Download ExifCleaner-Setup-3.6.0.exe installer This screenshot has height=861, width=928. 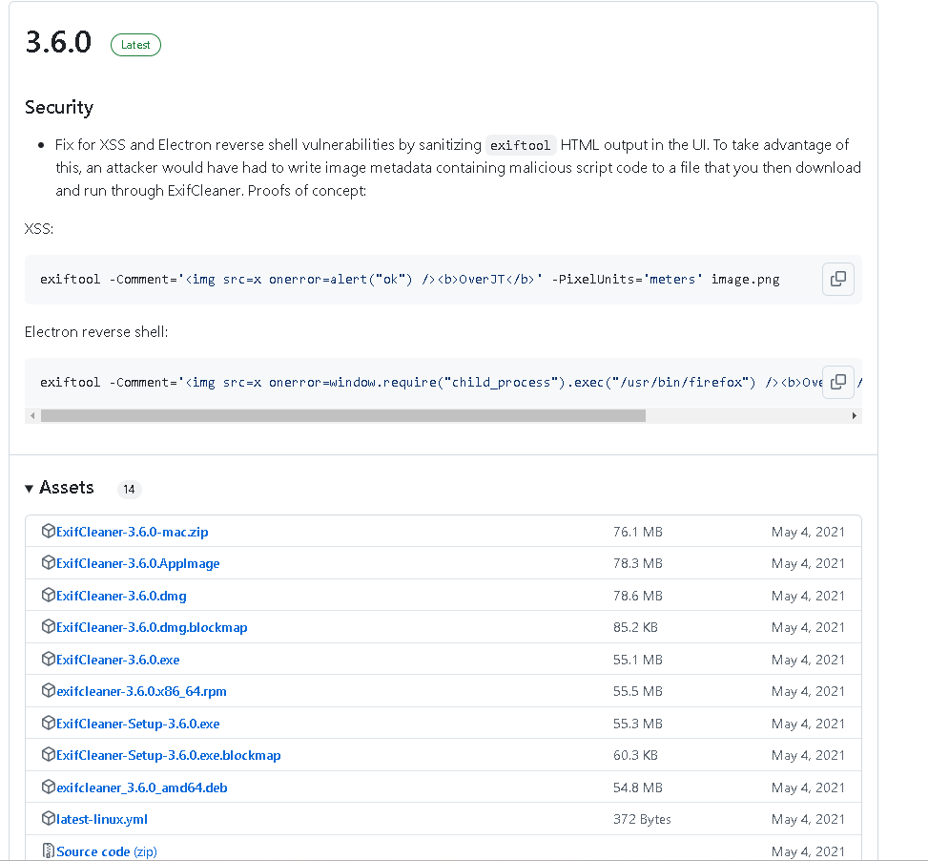pyautogui.click(x=137, y=724)
